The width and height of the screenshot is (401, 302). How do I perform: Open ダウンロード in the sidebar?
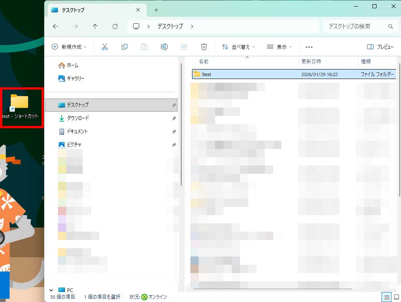click(x=78, y=118)
